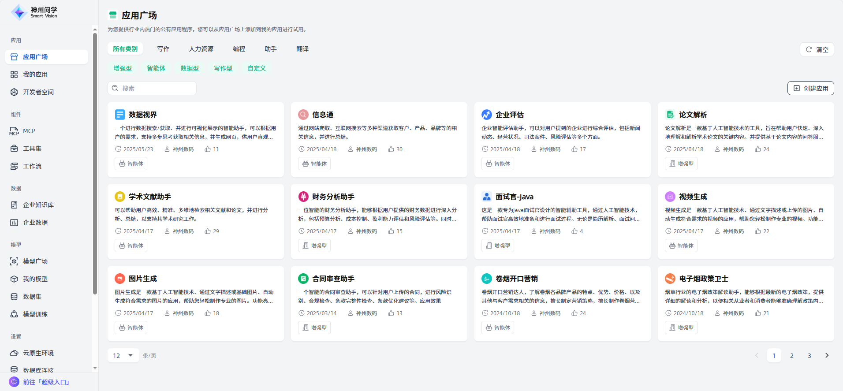The image size is (843, 391).
Task: Go to page 3 in pagination
Action: 809,355
